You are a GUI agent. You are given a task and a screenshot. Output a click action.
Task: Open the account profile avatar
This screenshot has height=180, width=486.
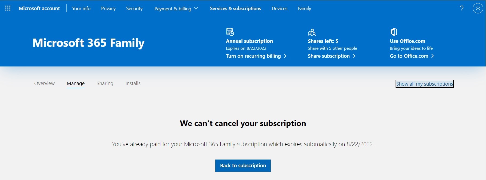pyautogui.click(x=478, y=8)
